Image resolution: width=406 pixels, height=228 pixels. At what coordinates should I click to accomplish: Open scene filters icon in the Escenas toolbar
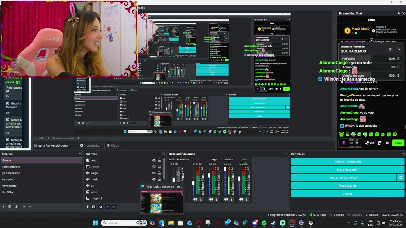17,207
